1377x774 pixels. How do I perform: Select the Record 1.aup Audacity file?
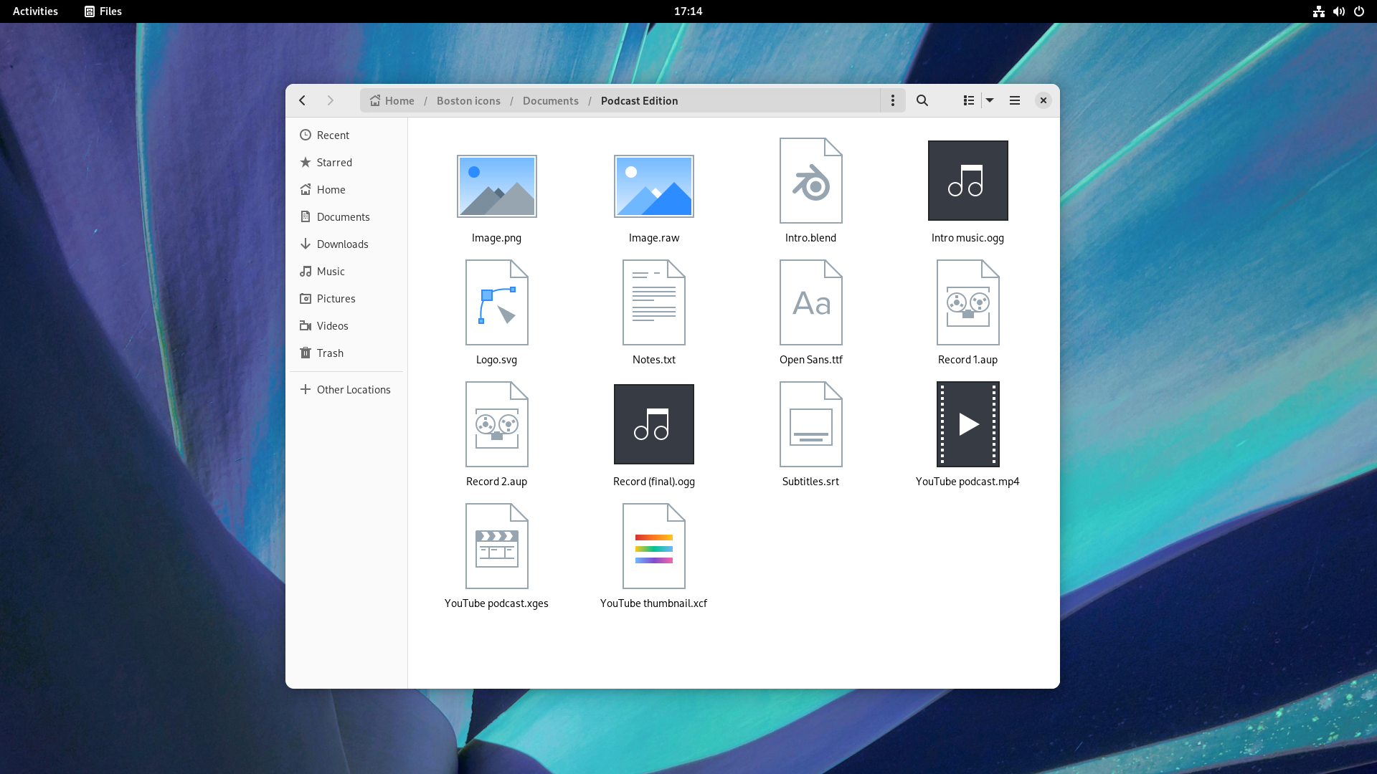click(967, 302)
